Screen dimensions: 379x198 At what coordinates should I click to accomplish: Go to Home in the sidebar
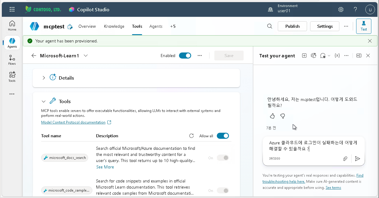tap(12, 26)
